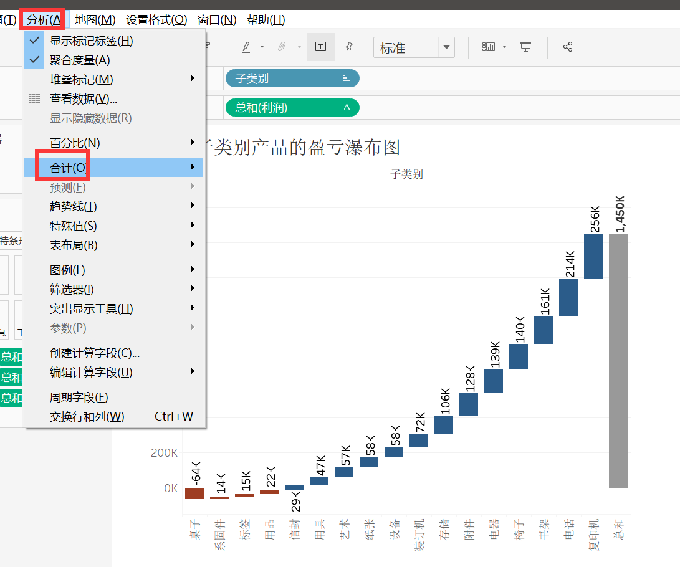Expand 表布局(B) submenu
Viewport: 680px width, 567px height.
click(113, 245)
